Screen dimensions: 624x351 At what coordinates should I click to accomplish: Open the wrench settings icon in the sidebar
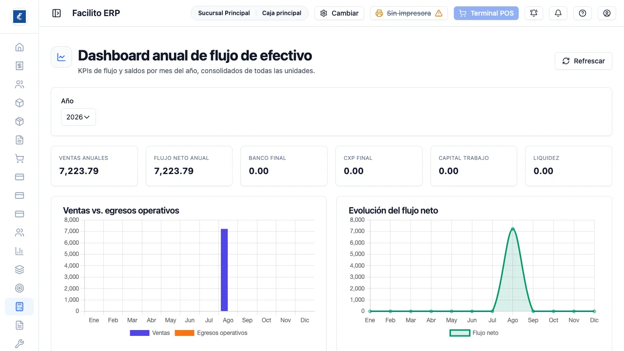coord(19,344)
